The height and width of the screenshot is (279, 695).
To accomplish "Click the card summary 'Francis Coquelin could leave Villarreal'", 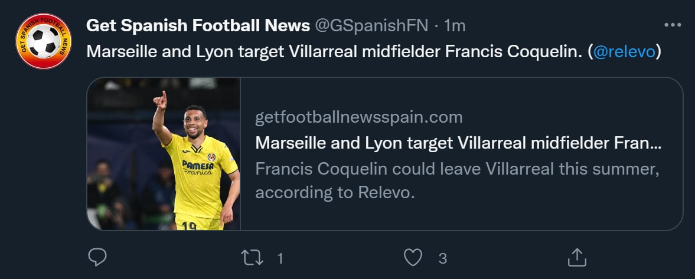I will [x=457, y=169].
